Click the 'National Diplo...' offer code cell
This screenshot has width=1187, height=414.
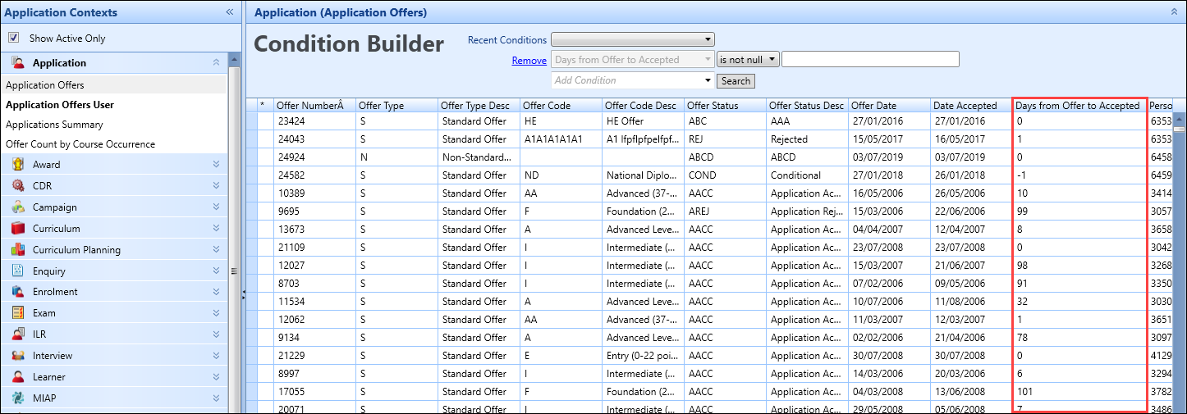click(643, 175)
